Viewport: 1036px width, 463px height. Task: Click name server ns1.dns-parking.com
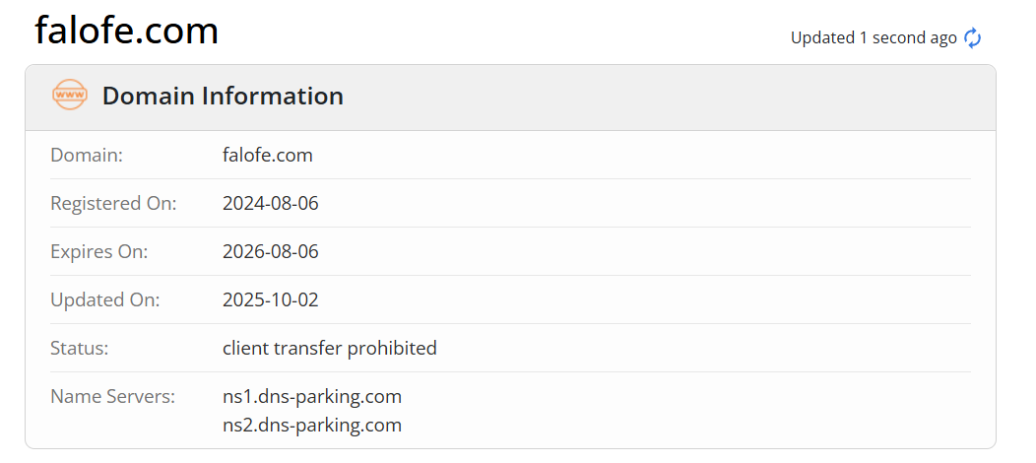coord(312,396)
